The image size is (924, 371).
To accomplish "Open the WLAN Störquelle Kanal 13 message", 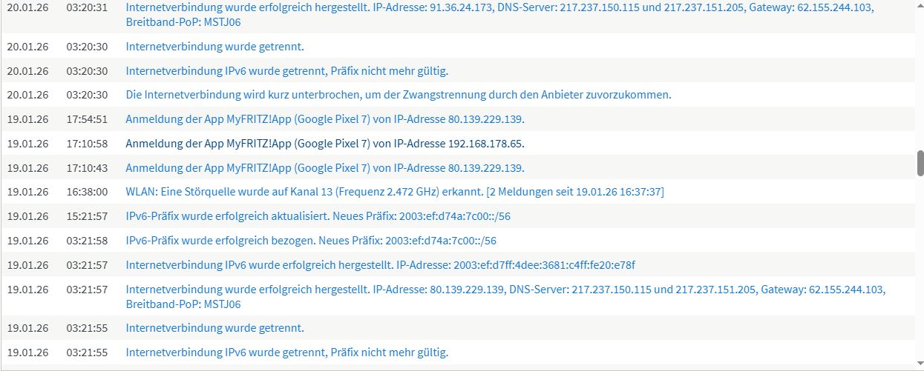I will coord(394,192).
